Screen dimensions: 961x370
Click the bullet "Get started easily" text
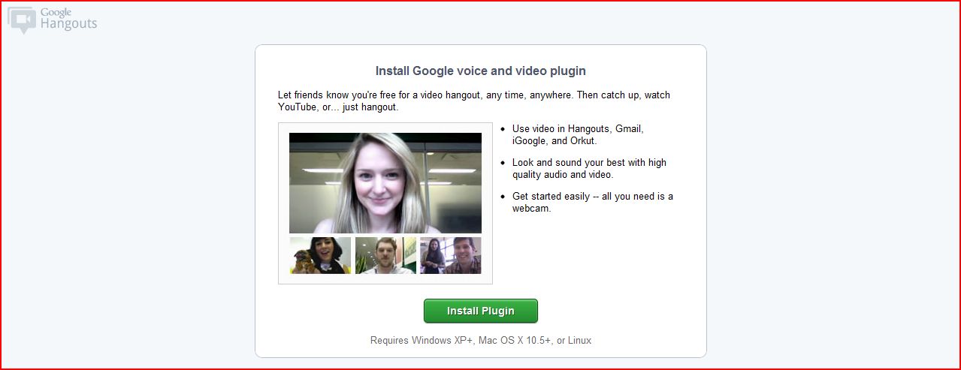click(592, 202)
